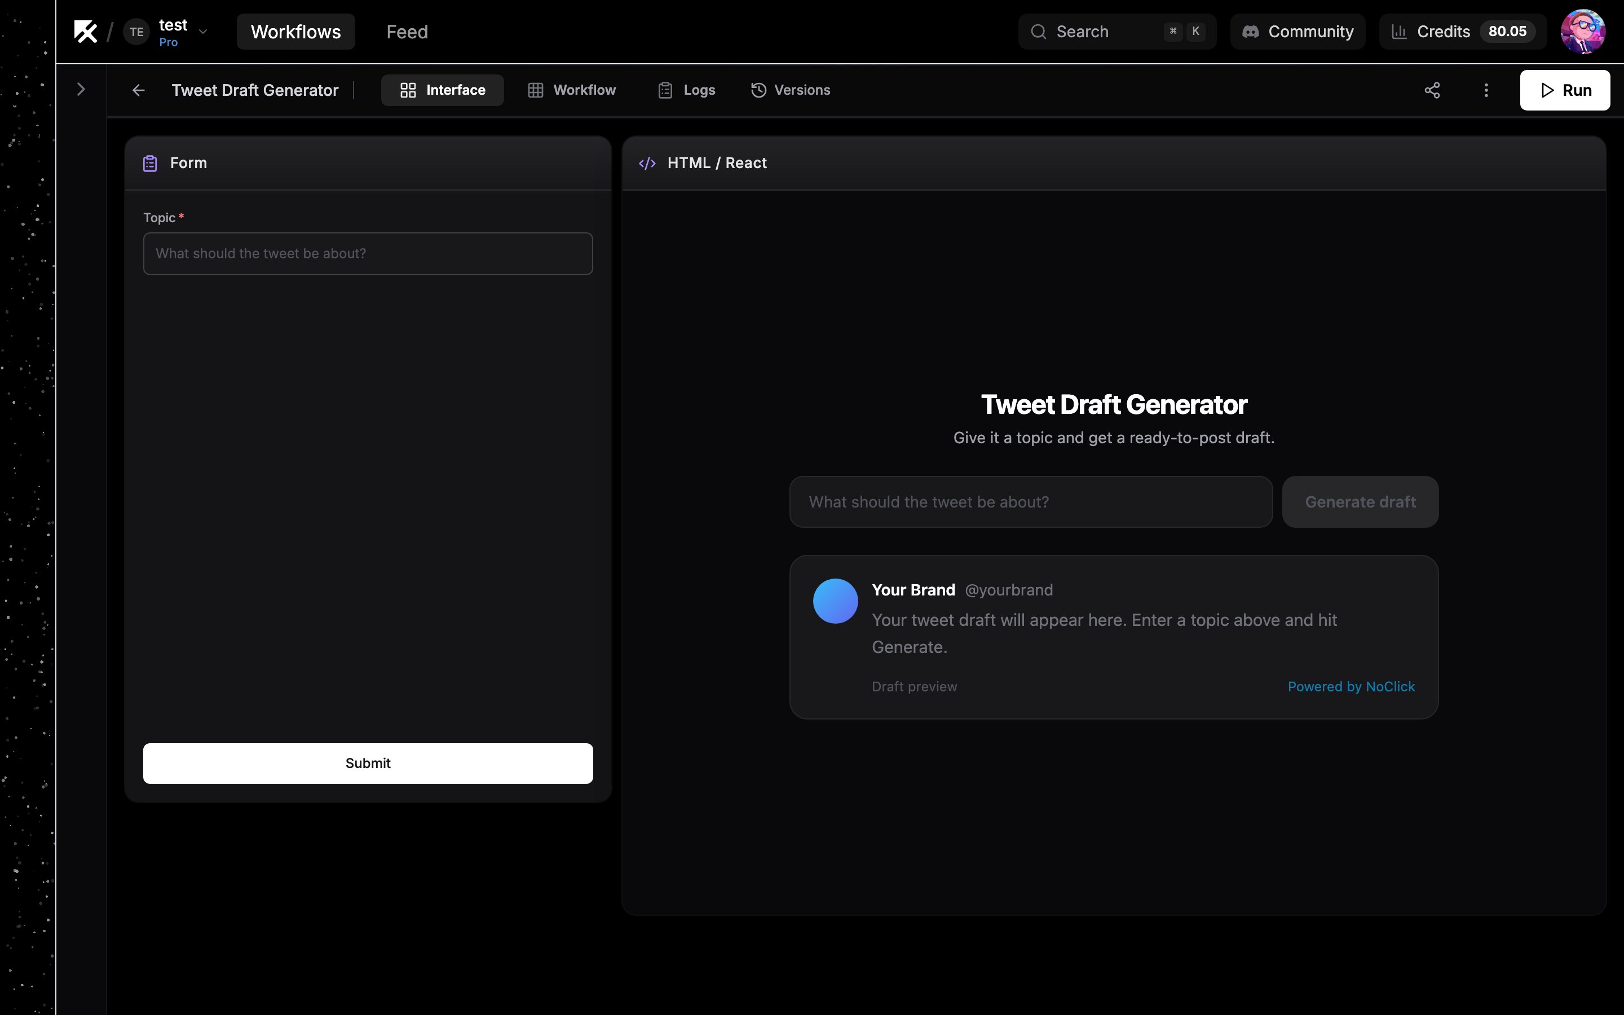Click the Form panel clipboard icon
The width and height of the screenshot is (1624, 1015).
click(x=149, y=163)
